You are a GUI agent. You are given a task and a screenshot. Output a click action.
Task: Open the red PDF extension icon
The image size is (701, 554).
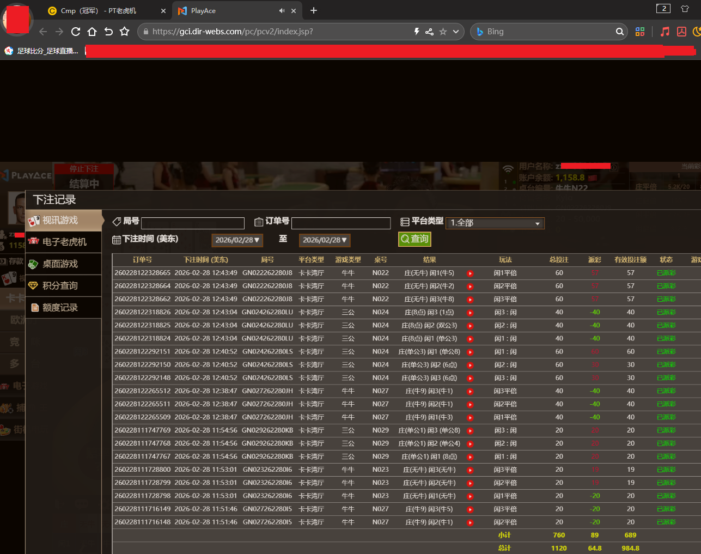(x=681, y=32)
